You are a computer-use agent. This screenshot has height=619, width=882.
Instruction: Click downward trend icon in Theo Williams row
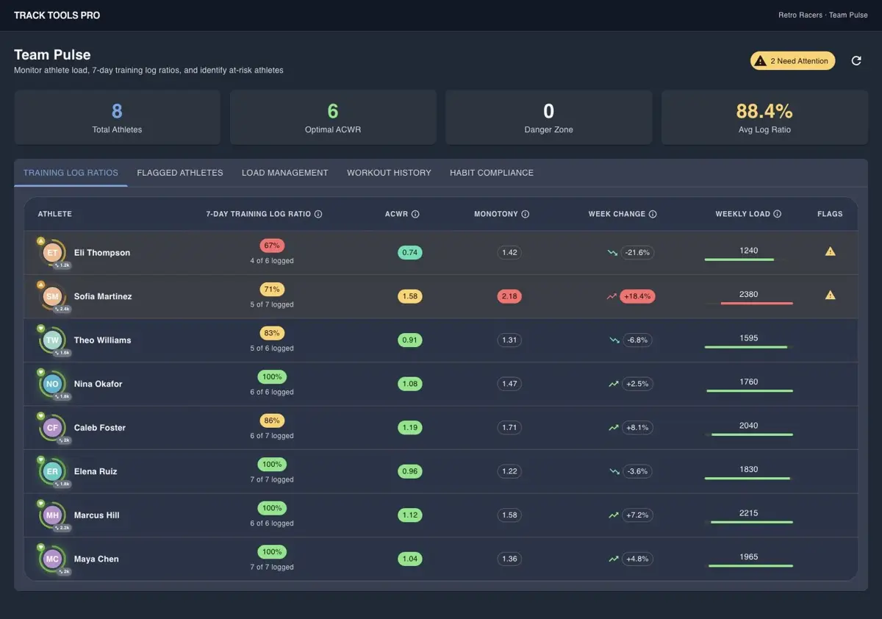(x=614, y=340)
